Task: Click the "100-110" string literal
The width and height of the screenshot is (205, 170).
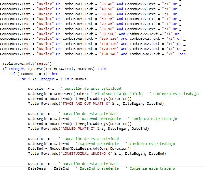Action: click(x=109, y=39)
